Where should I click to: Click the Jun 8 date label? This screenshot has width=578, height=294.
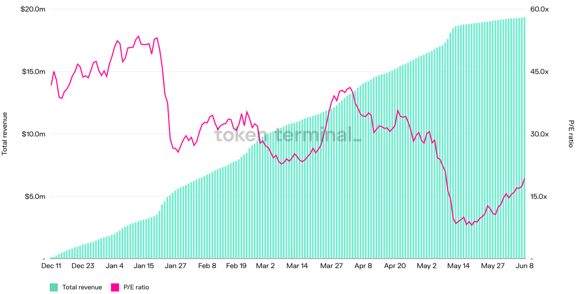[x=525, y=266]
